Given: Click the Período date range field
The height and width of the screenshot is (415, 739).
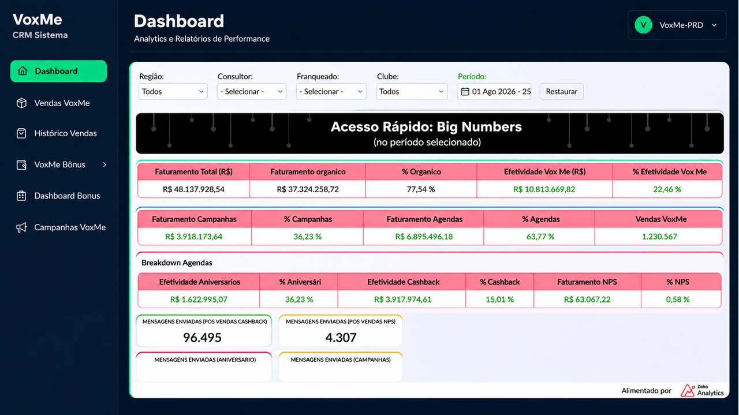Looking at the screenshot, I should [494, 91].
